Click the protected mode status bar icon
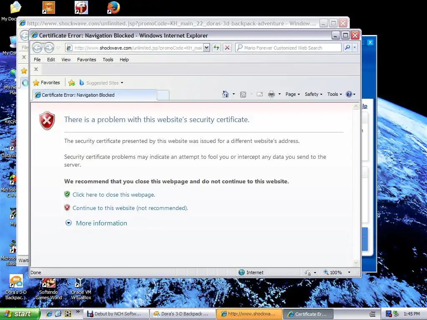The height and width of the screenshot is (320, 427). click(308, 272)
